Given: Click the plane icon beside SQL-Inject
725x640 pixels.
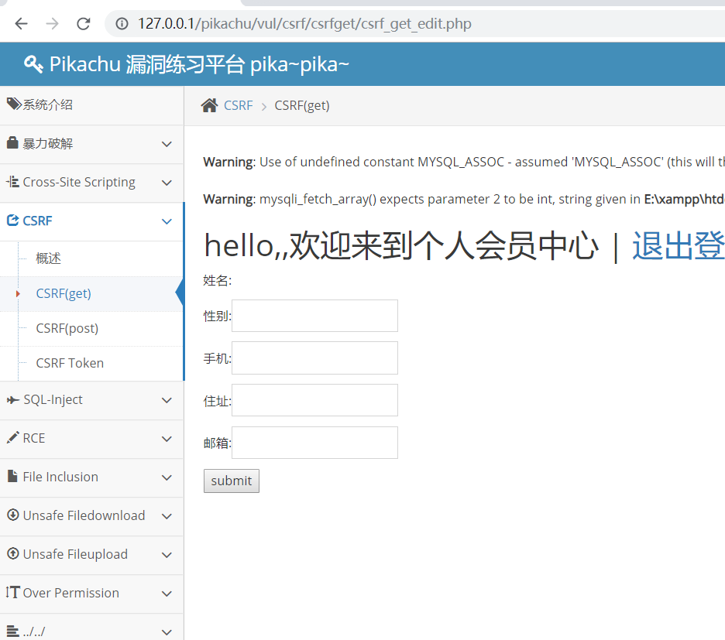Looking at the screenshot, I should (x=13, y=400).
